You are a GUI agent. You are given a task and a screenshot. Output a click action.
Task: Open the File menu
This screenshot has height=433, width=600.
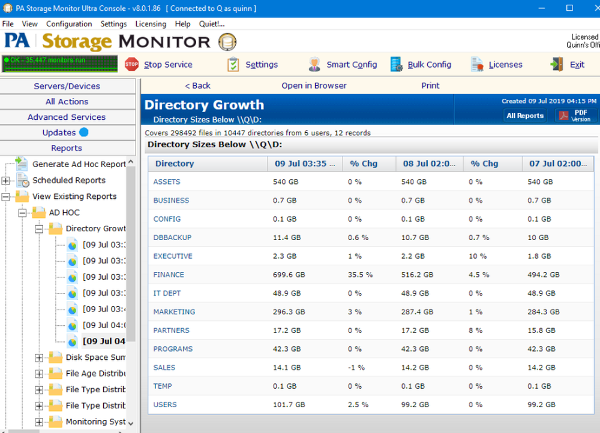click(x=8, y=24)
